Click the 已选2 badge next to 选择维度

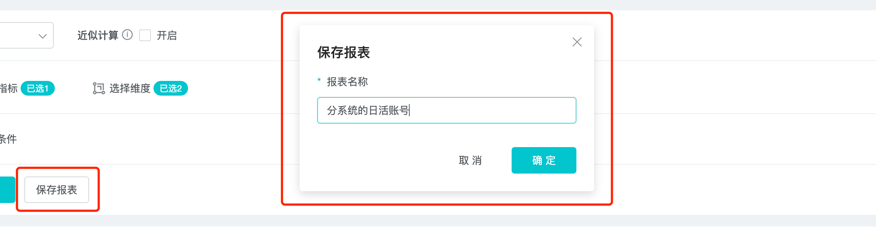click(x=171, y=88)
